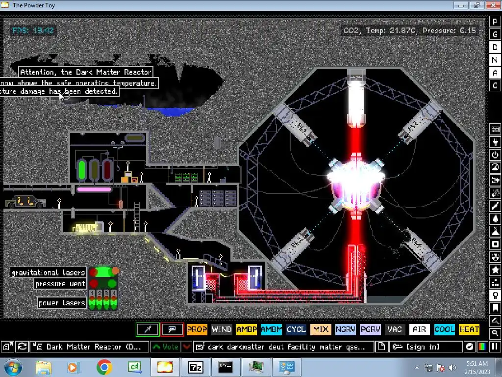Select the sample eyedropper tool
Viewport: 502px width, 377px height.
[148, 329]
